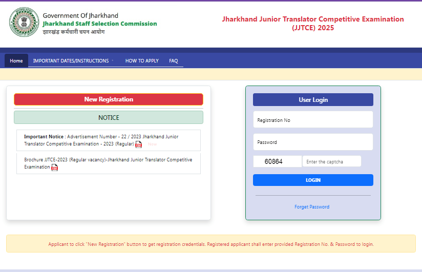422x272 pixels.
Task: Click the User Login panel header
Action: pos(313,100)
